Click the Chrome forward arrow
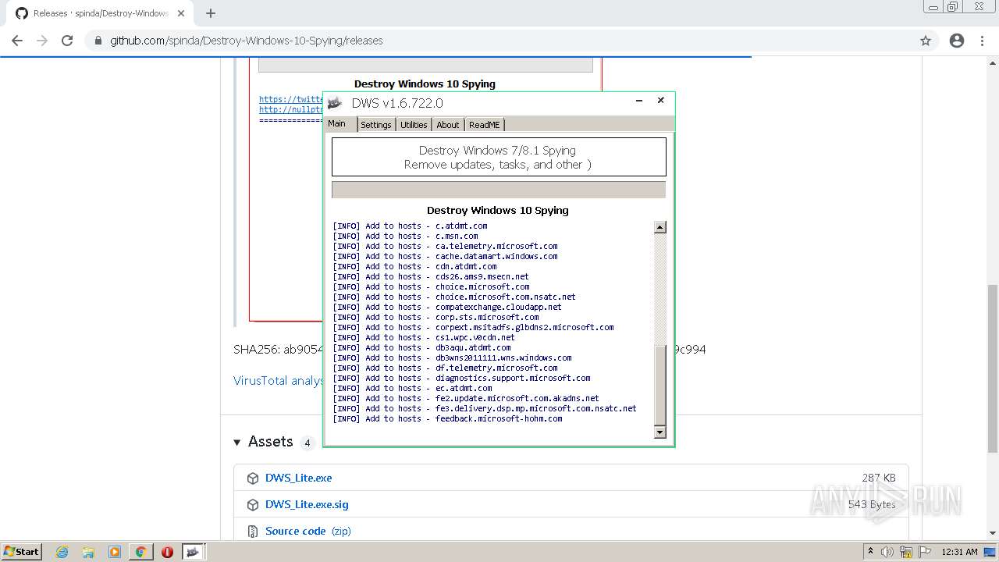 [42, 41]
